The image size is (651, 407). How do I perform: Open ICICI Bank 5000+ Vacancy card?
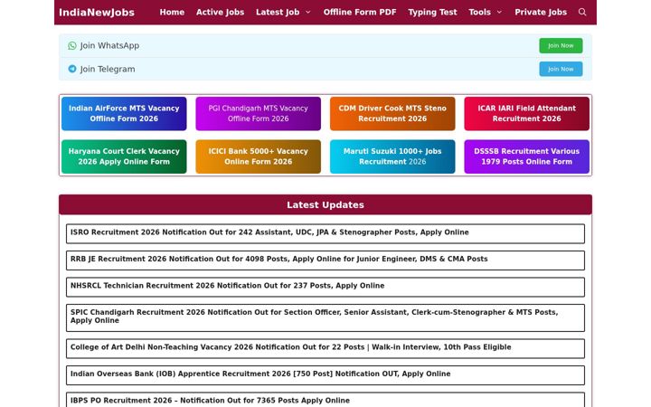pyautogui.click(x=259, y=156)
